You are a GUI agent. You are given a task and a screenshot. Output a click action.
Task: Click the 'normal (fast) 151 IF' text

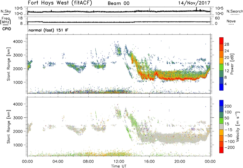pyautogui.click(x=48, y=30)
